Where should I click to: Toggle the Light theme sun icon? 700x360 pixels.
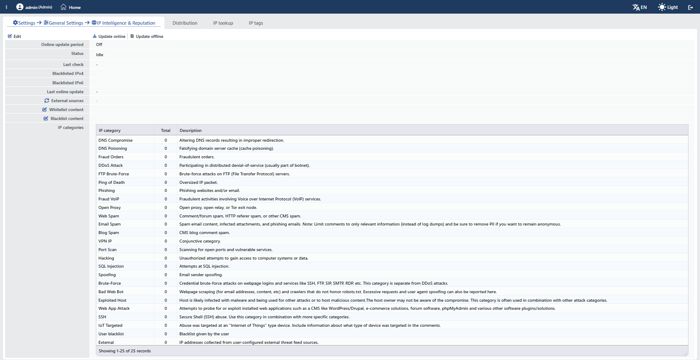coord(662,7)
